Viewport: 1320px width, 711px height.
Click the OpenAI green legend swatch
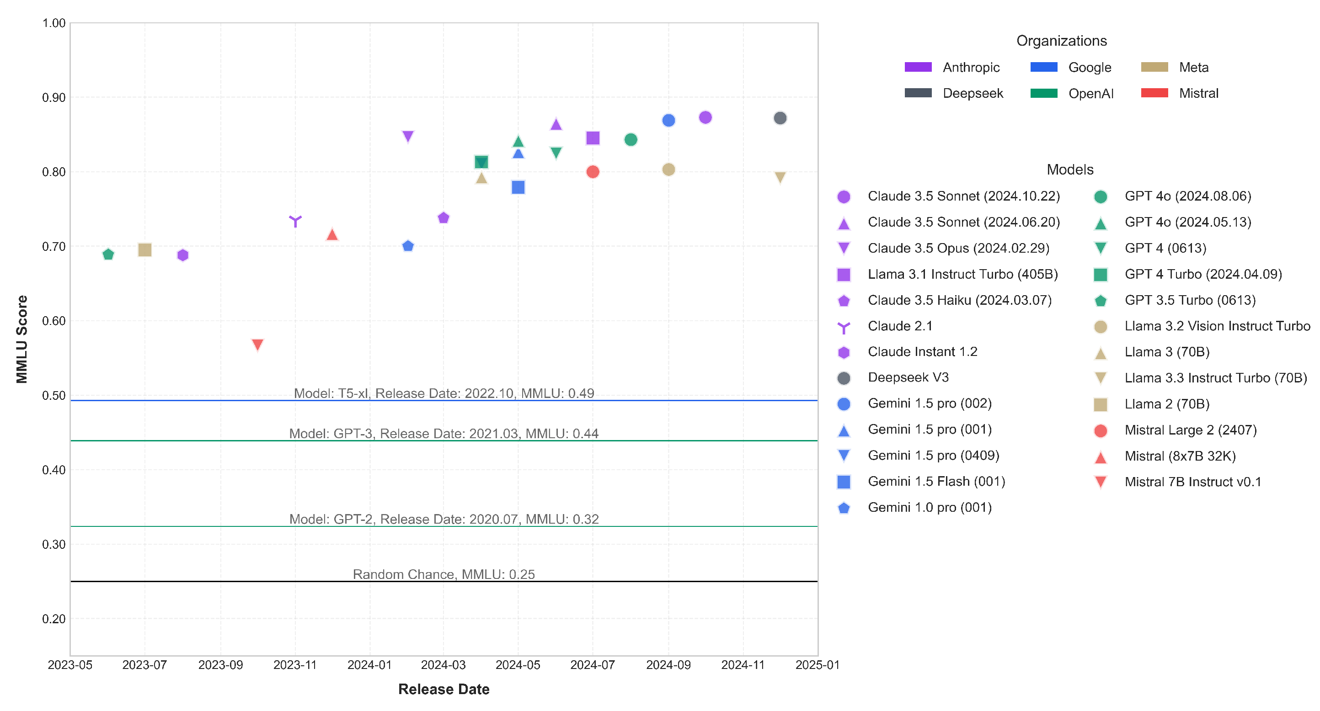1043,93
